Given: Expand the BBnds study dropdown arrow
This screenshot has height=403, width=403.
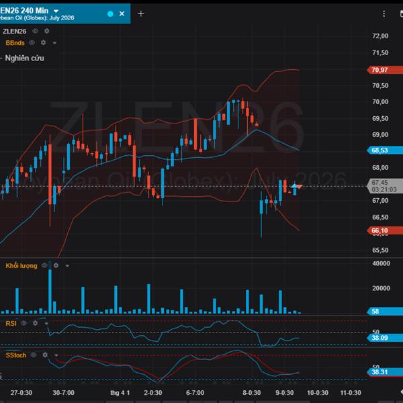Looking at the screenshot, I should point(54,43).
